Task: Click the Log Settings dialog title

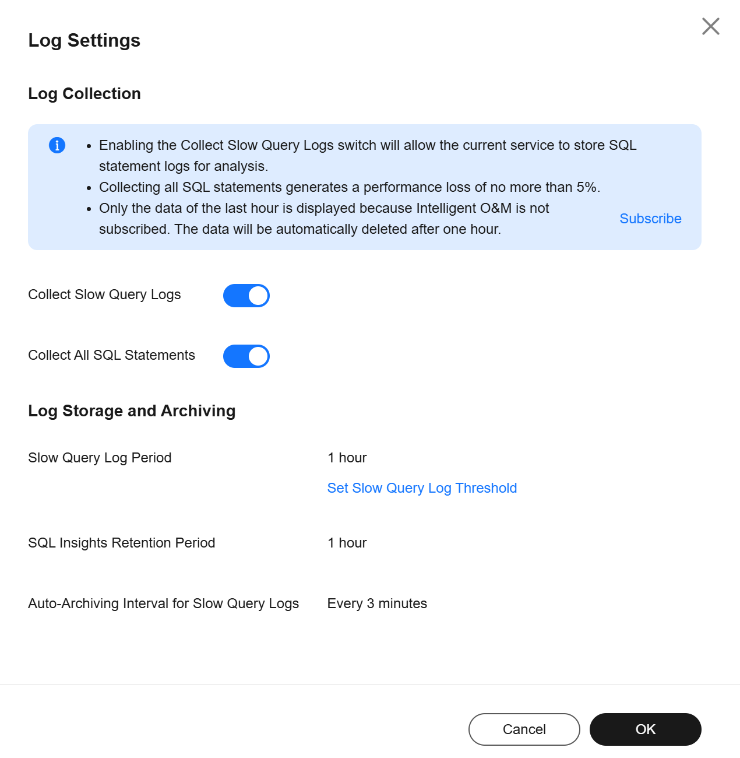Action: coord(84,40)
